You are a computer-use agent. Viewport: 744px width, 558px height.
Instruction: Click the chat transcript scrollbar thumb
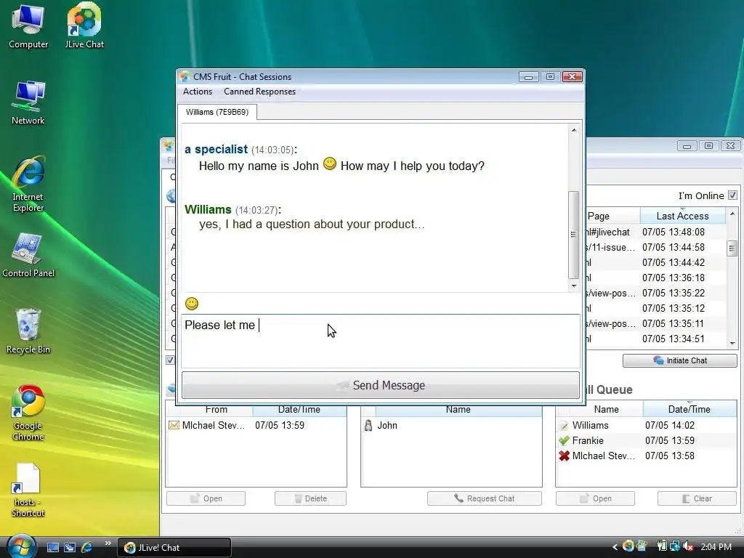point(574,235)
